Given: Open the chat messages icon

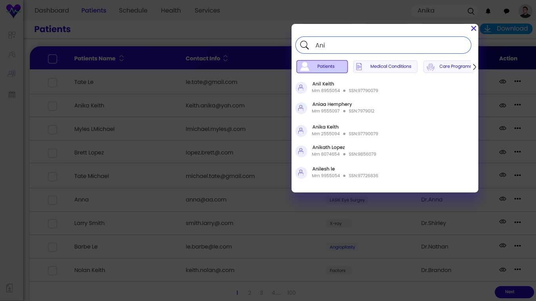Looking at the screenshot, I should coord(507,11).
